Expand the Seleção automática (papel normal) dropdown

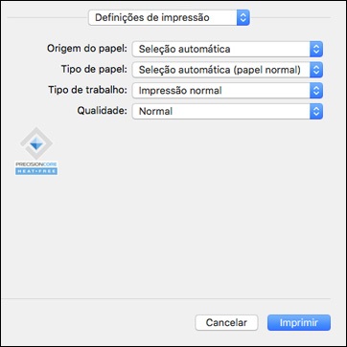227,70
